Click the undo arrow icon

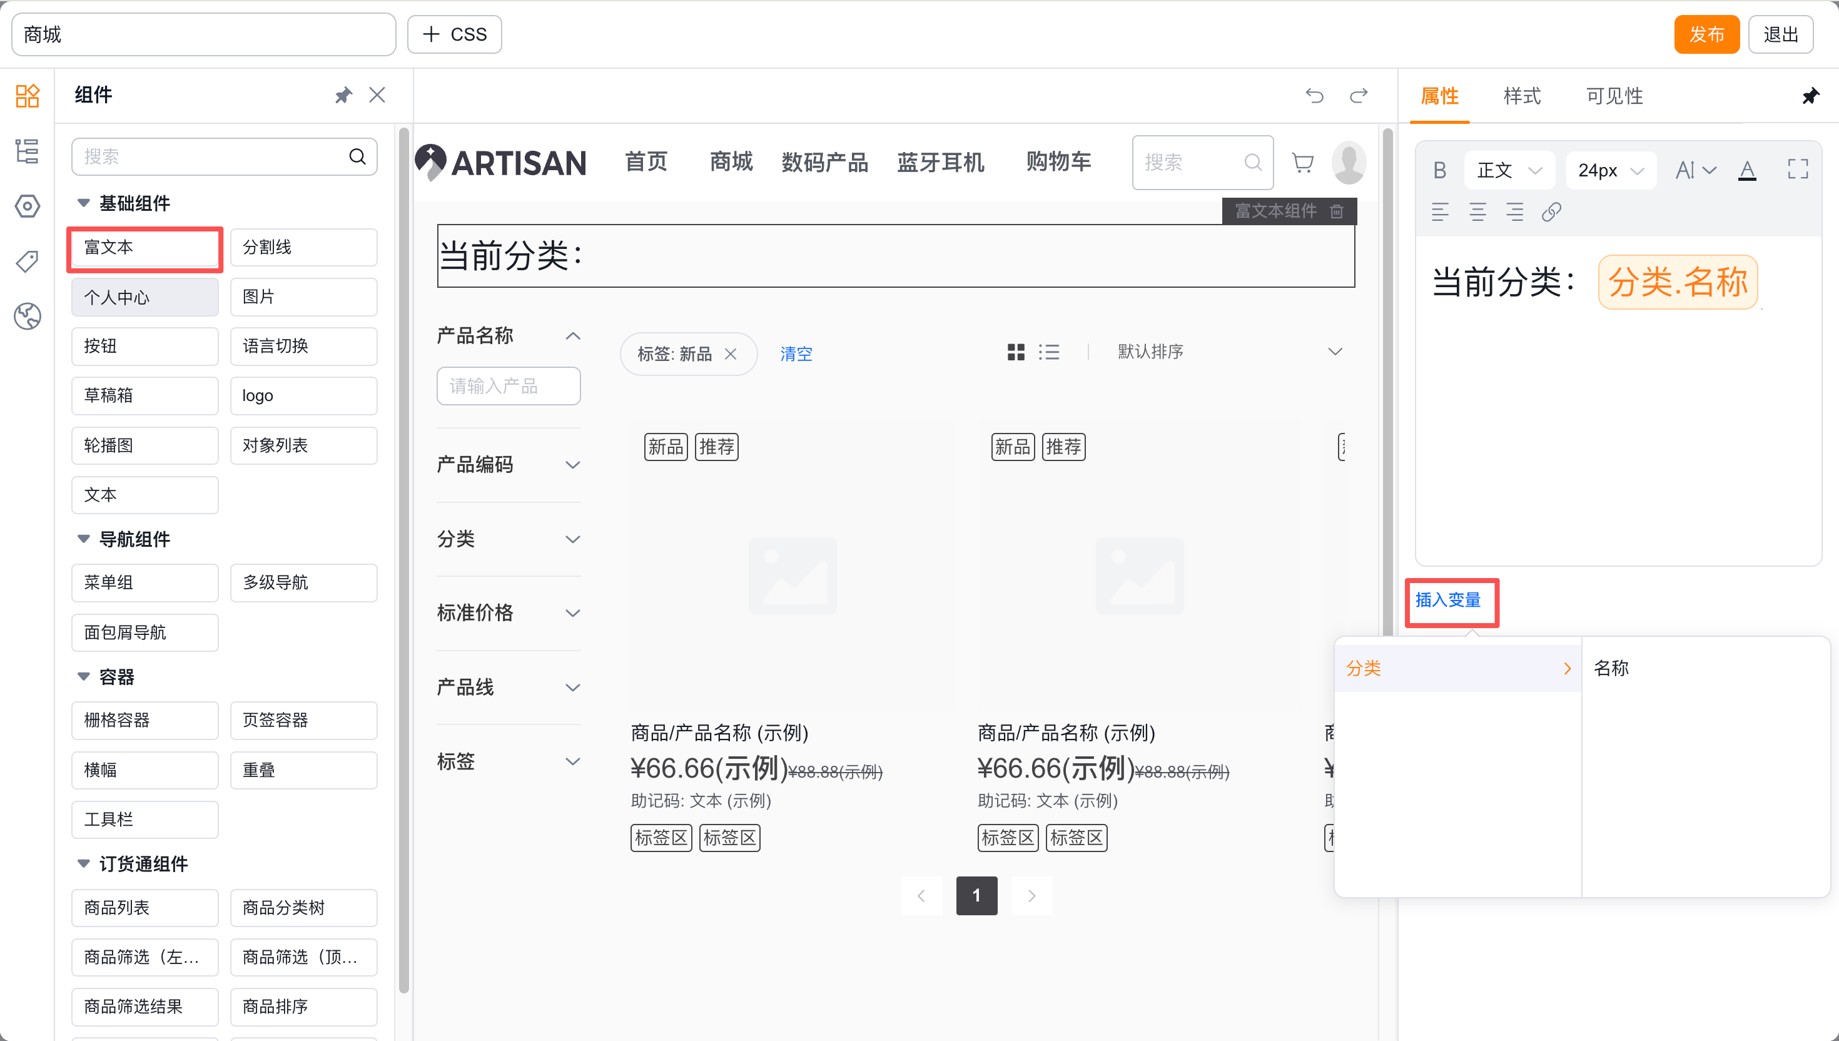coord(1314,96)
